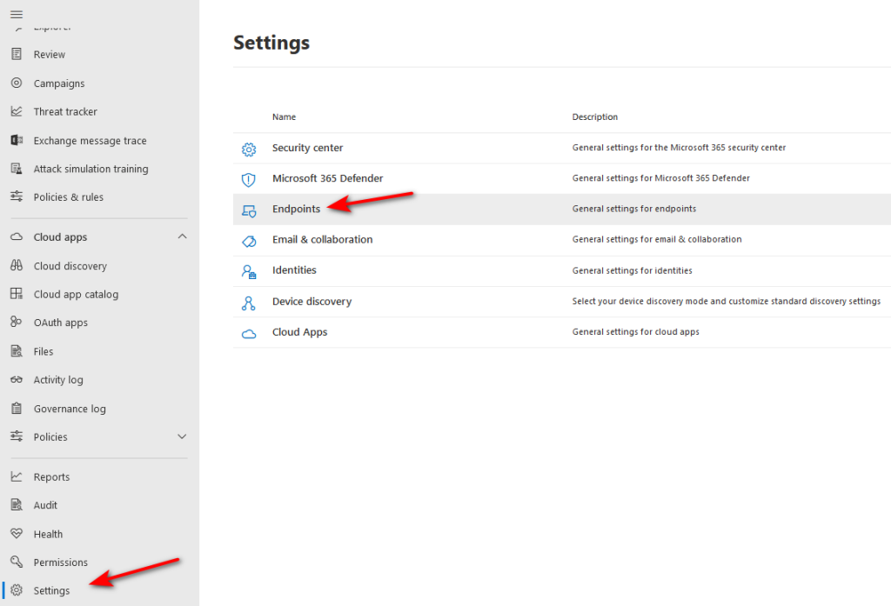The image size is (891, 606).
Task: Click the hamburger navigation menu icon
Action: (17, 14)
